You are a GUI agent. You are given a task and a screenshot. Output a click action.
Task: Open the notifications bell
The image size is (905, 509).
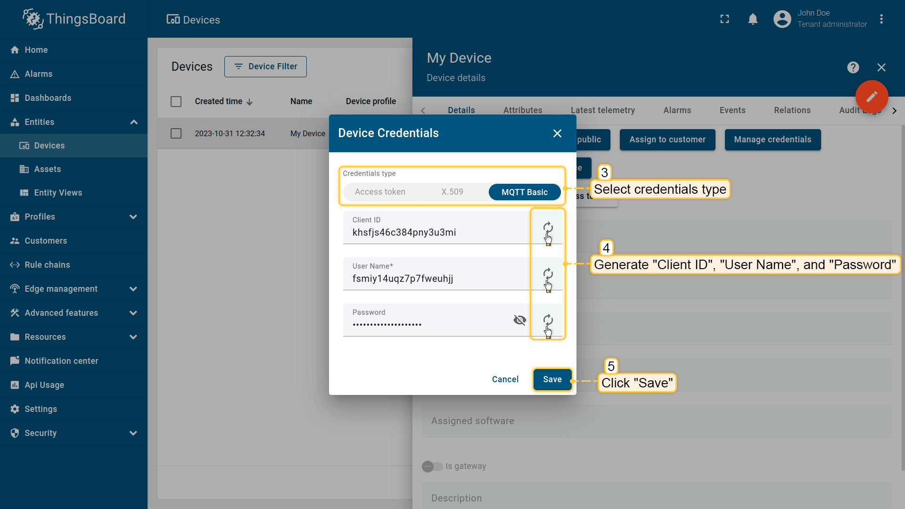point(753,19)
